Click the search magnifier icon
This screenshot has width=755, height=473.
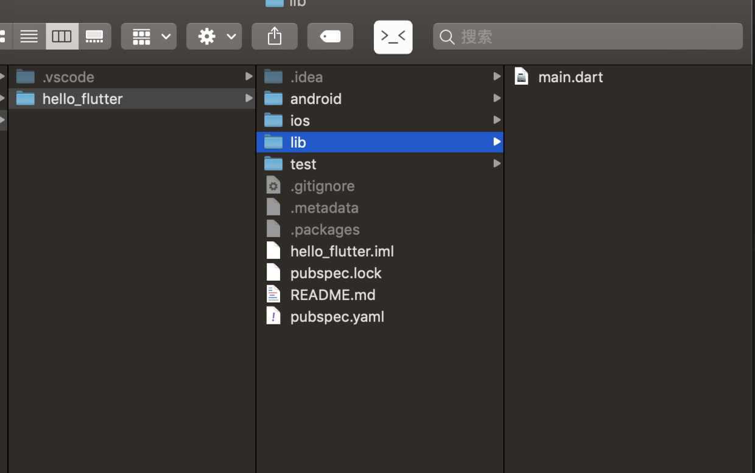(x=447, y=37)
